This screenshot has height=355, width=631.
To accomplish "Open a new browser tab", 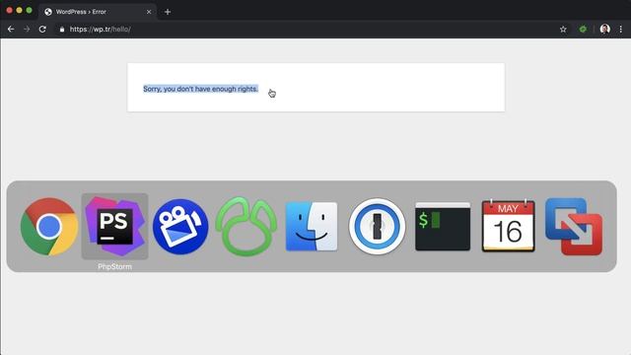I will (x=168, y=12).
